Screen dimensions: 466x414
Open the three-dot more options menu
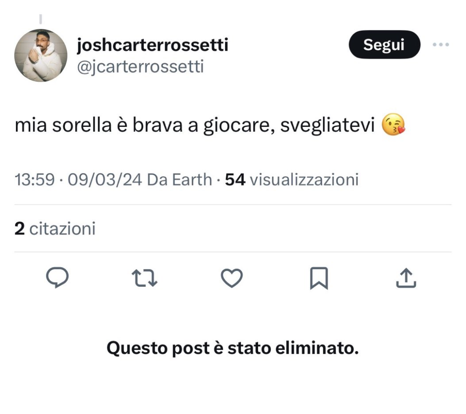[x=441, y=45]
